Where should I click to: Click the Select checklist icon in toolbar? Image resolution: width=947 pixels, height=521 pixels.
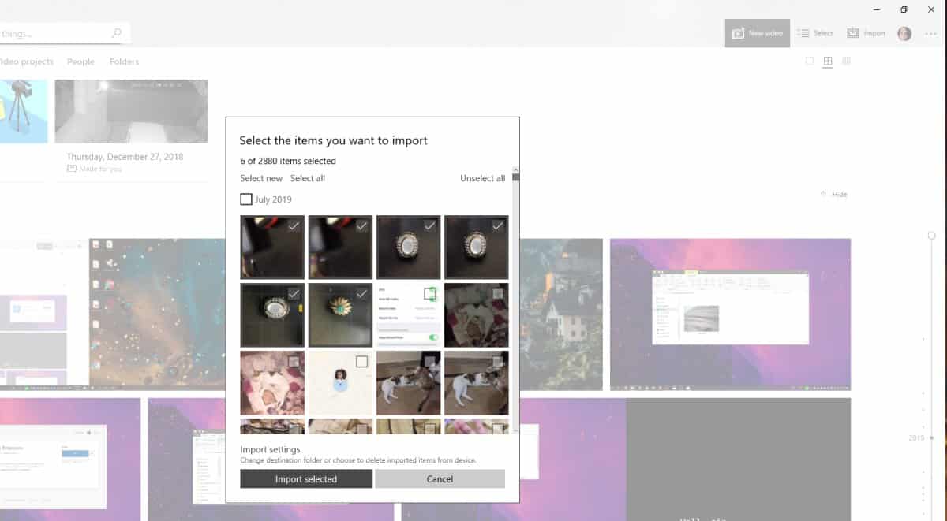[x=803, y=33]
